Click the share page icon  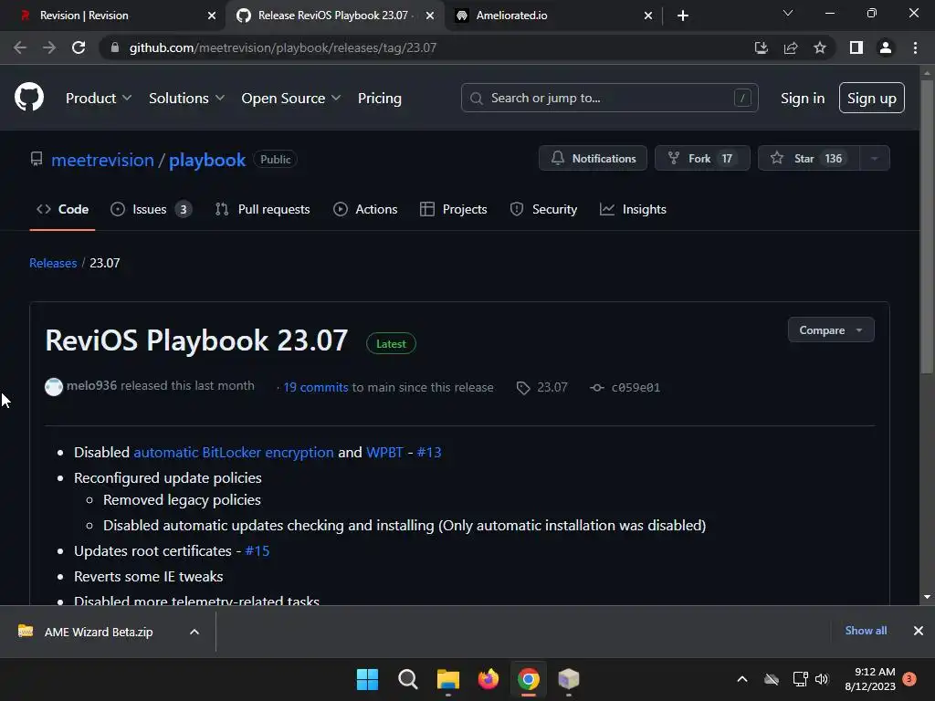pyautogui.click(x=791, y=47)
